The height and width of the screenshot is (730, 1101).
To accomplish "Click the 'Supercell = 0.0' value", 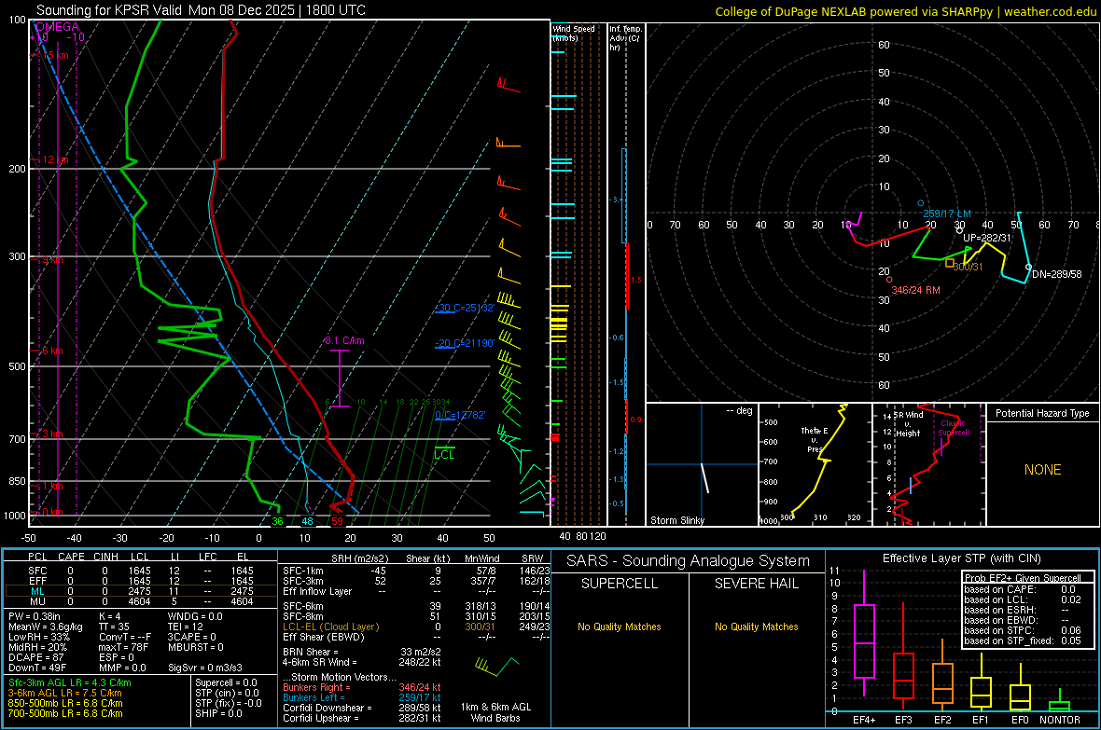I will [x=226, y=682].
